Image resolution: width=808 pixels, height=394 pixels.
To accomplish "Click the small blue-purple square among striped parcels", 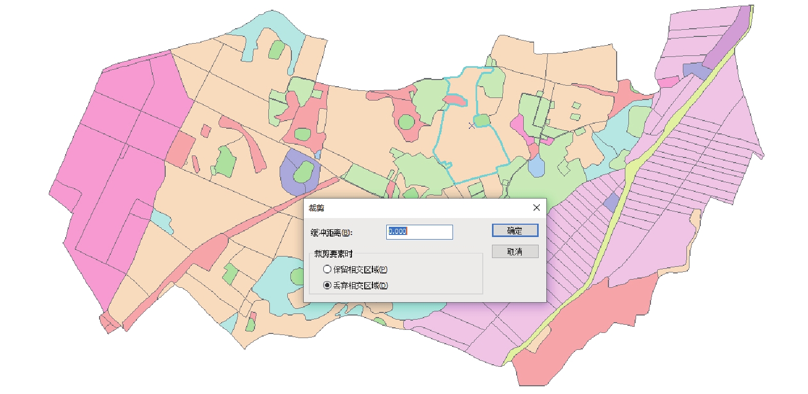I will click(x=612, y=202).
